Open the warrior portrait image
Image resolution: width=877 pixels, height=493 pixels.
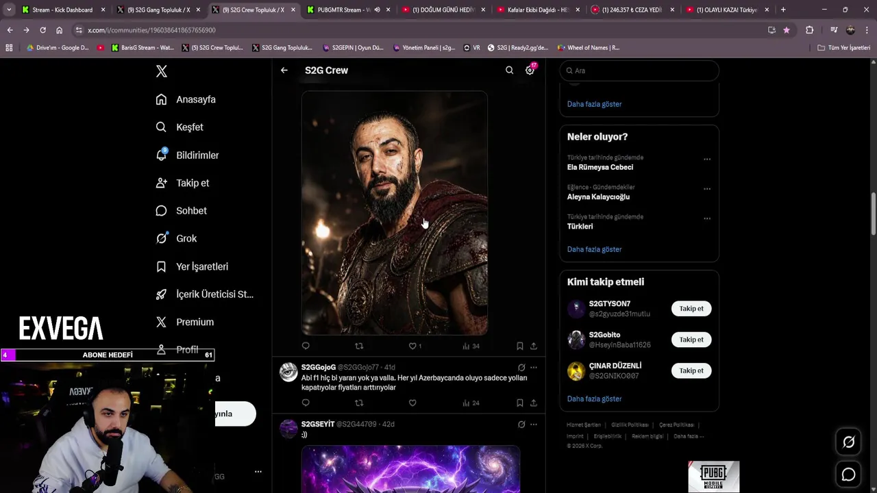click(x=395, y=213)
